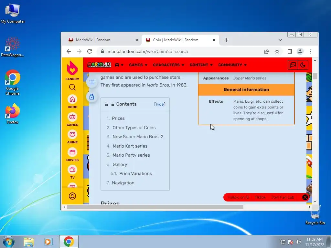Switch to dark theme with moon icon

[303, 65]
